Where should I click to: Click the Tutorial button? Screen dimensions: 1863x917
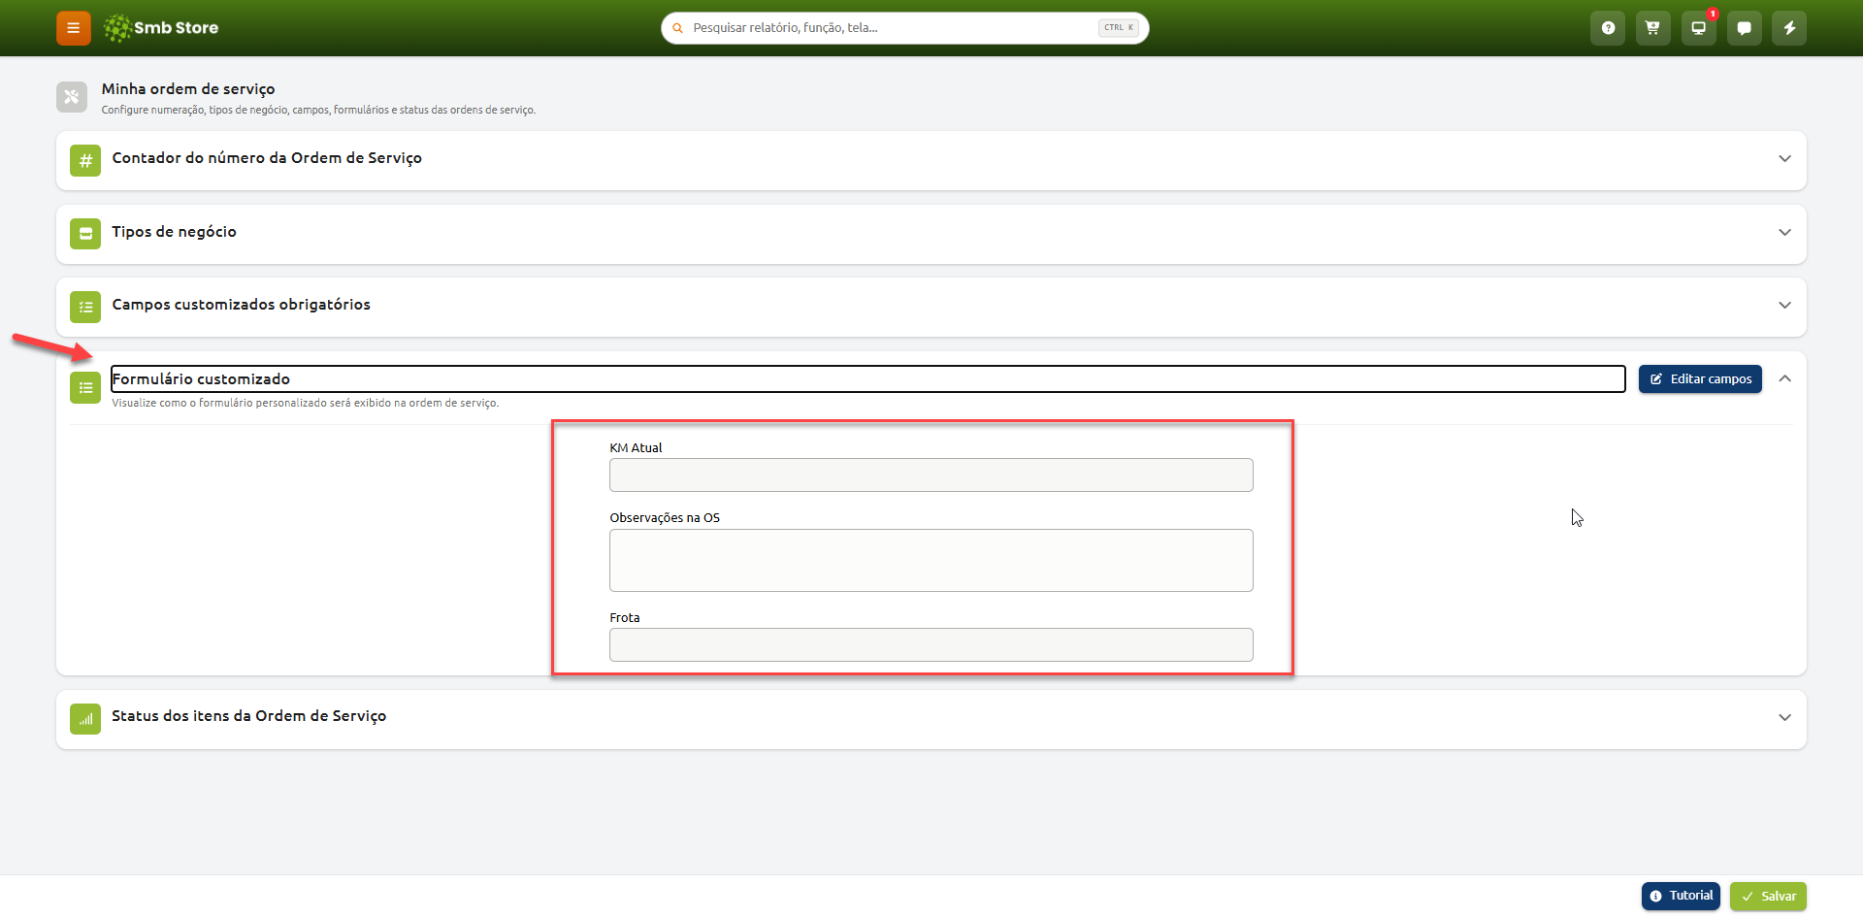1681,896
